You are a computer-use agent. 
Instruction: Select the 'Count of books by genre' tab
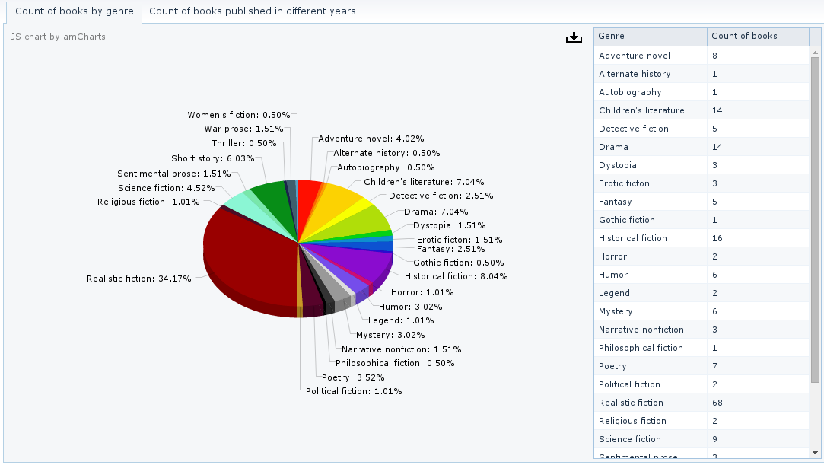(x=74, y=11)
